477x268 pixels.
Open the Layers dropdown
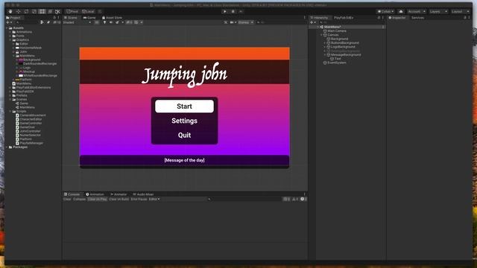[x=438, y=12]
